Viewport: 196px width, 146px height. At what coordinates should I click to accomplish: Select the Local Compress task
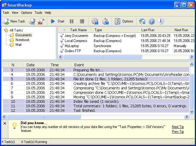(x=76, y=41)
